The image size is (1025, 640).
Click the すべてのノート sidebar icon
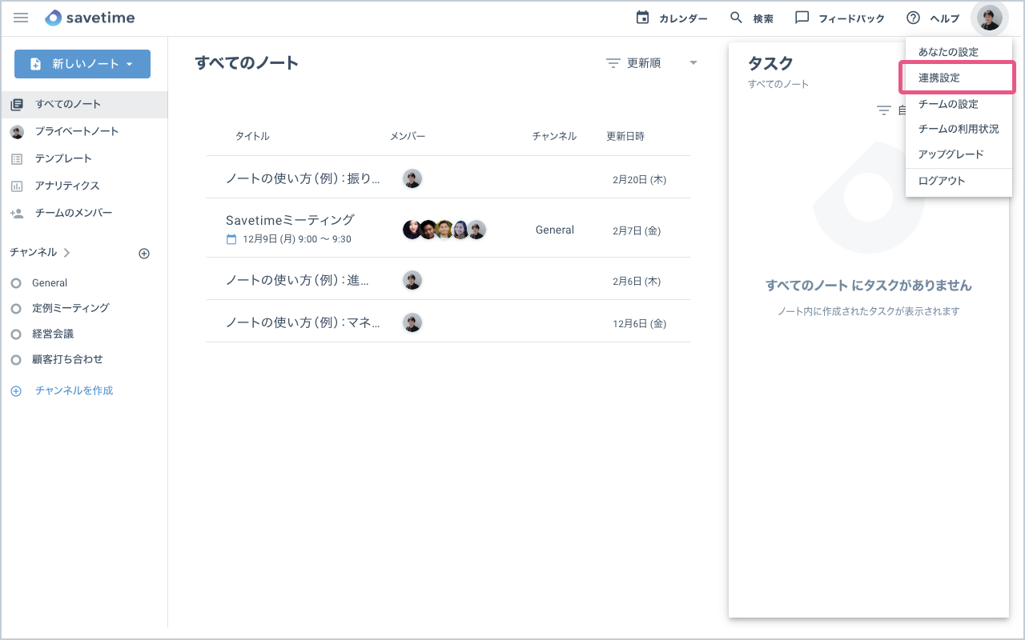[17, 105]
